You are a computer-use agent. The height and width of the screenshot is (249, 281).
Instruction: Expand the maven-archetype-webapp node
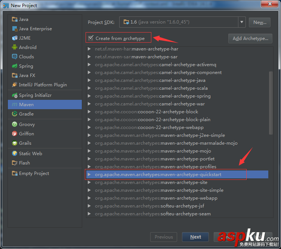89,198
